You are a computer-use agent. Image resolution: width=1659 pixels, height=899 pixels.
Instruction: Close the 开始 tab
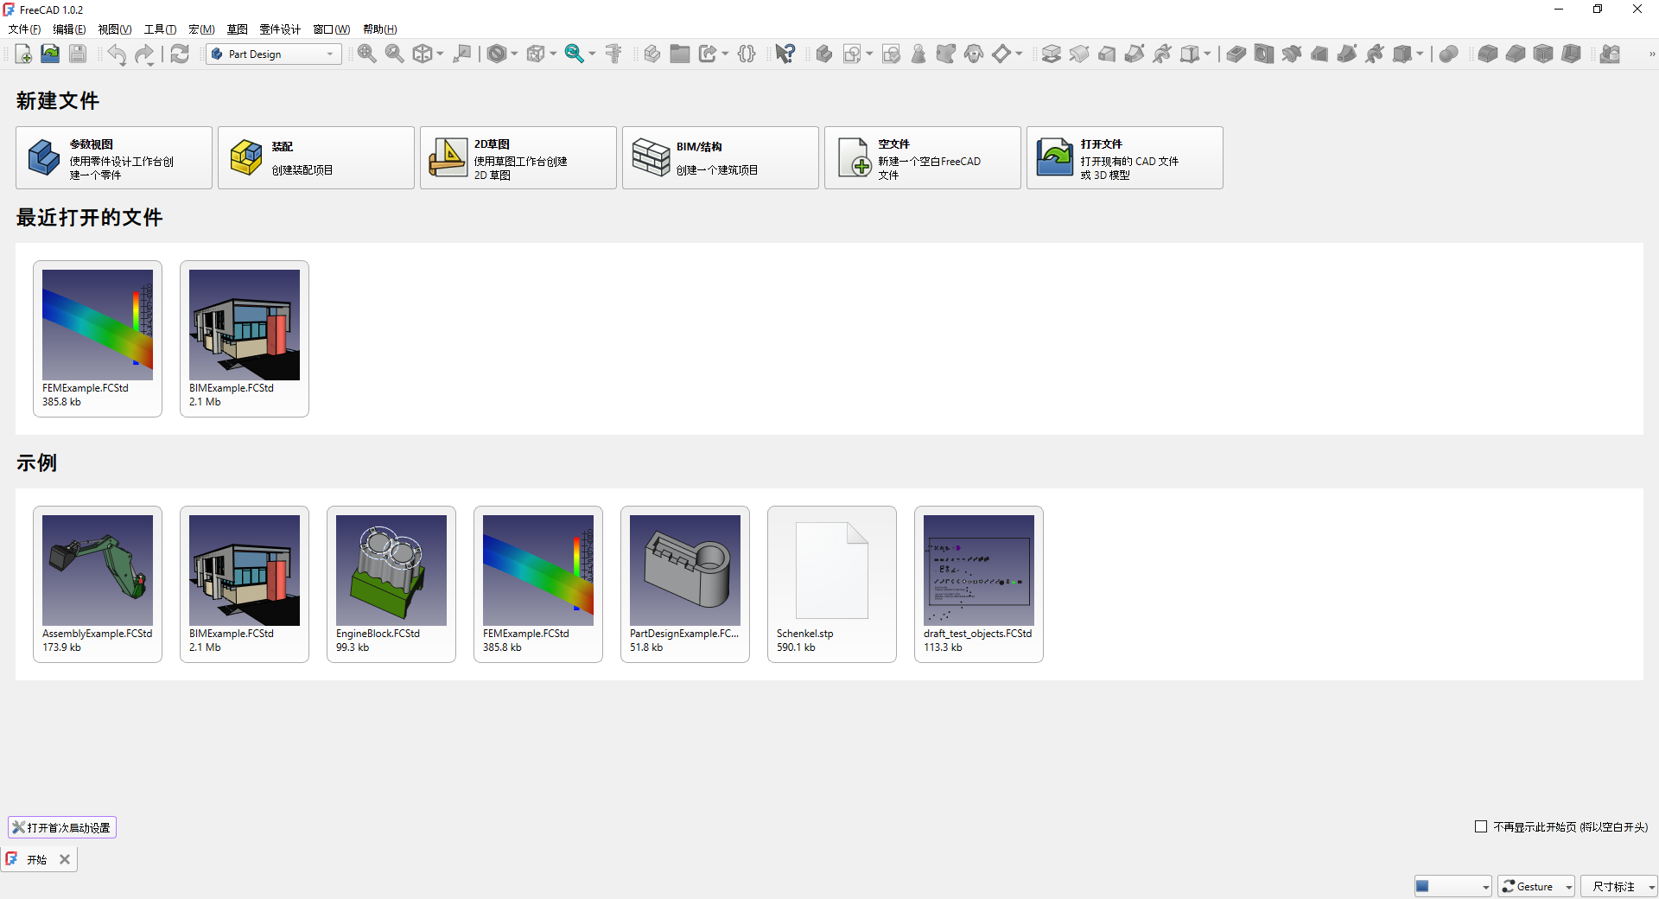pyautogui.click(x=65, y=859)
